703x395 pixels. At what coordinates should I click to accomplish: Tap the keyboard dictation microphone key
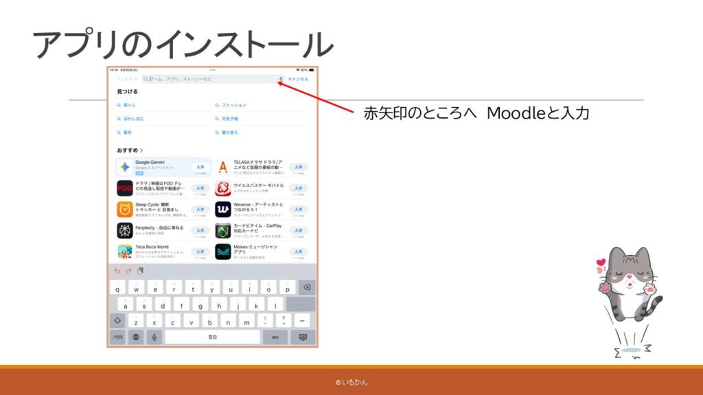tap(154, 337)
